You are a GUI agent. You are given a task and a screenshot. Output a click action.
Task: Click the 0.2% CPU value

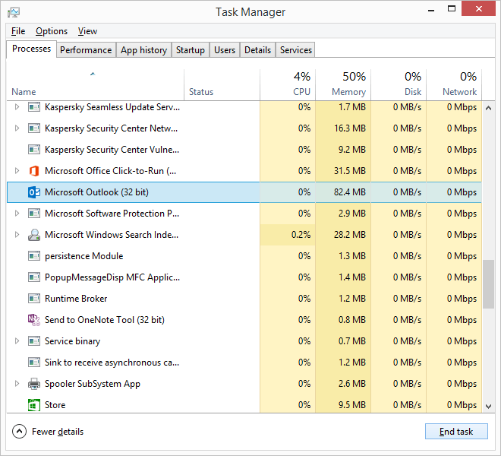[x=301, y=235]
